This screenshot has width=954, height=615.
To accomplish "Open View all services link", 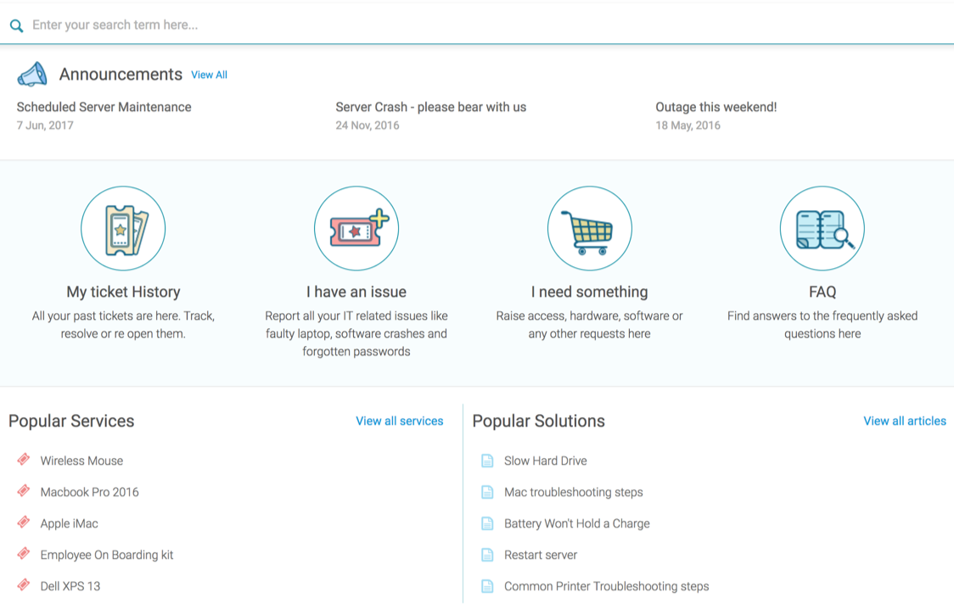I will tap(400, 421).
